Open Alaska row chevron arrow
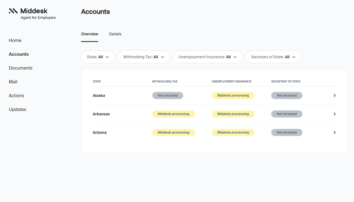Screen dimensions: 354x202 pyautogui.click(x=334, y=95)
